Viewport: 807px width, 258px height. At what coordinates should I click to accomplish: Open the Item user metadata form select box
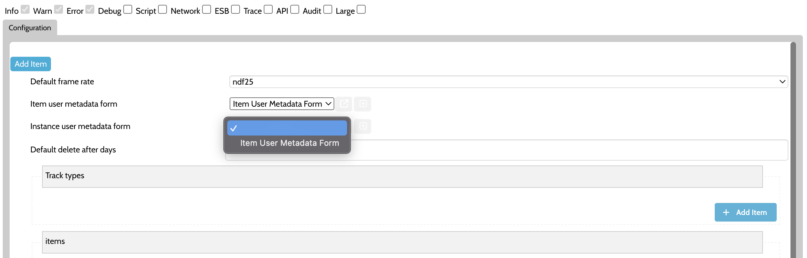pyautogui.click(x=282, y=104)
